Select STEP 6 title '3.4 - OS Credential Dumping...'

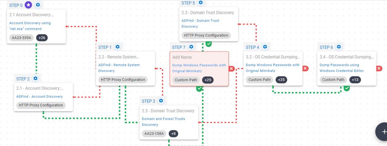coord(347,57)
